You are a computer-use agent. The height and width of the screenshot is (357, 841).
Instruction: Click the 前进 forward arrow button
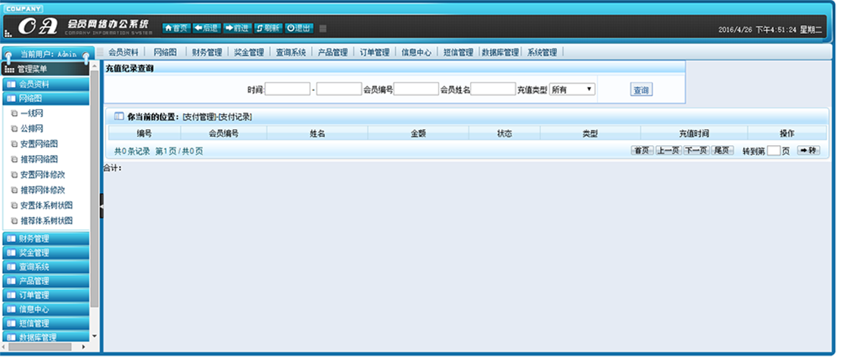[237, 28]
